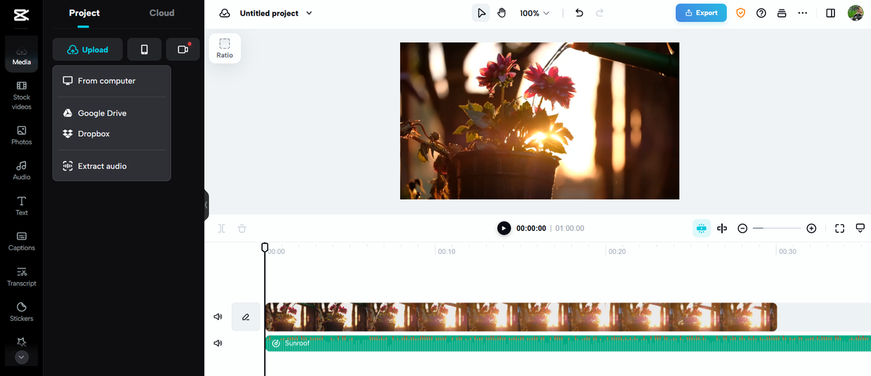Open the Media panel
Image resolution: width=871 pixels, height=376 pixels.
(x=21, y=55)
